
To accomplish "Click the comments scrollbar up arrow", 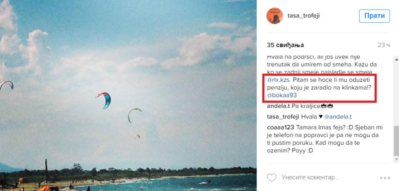I will (397, 59).
